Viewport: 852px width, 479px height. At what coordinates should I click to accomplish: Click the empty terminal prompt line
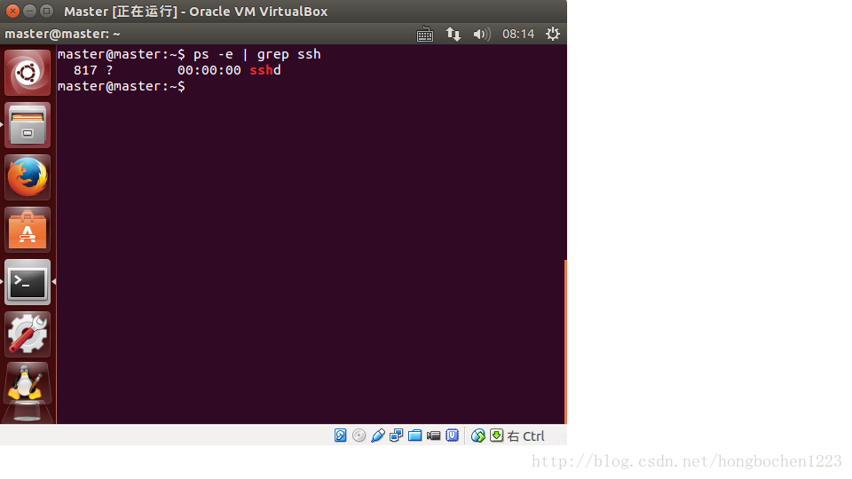click(x=122, y=86)
